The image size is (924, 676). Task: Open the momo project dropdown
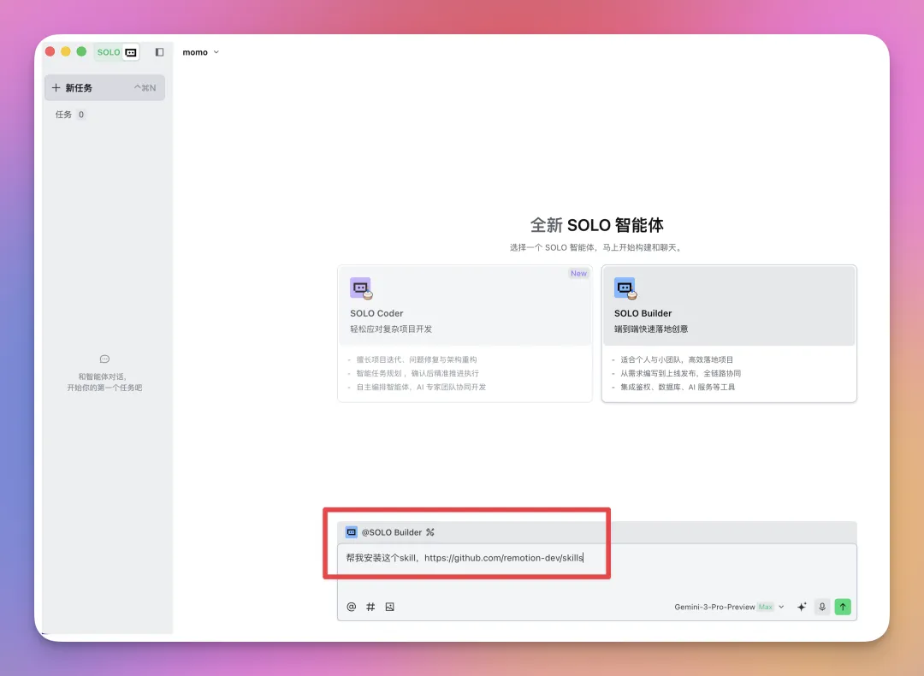click(200, 52)
